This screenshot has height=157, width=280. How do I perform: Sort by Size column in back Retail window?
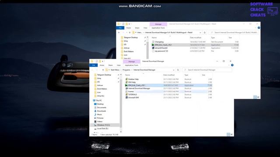(x=230, y=38)
